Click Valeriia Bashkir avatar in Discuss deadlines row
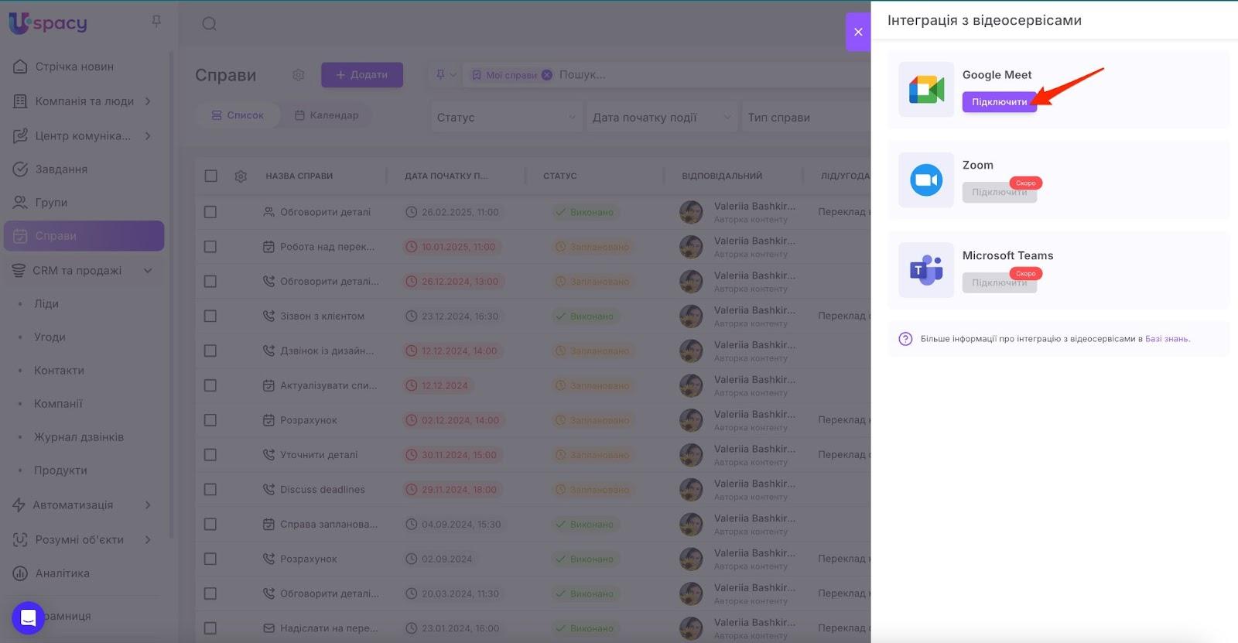 (x=691, y=490)
